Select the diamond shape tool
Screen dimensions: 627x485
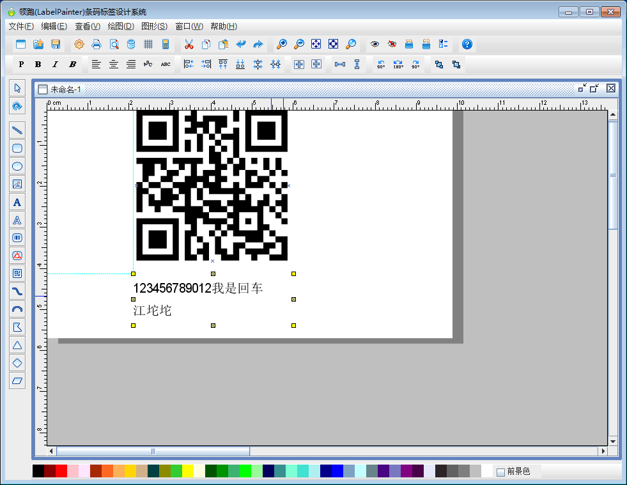(17, 363)
